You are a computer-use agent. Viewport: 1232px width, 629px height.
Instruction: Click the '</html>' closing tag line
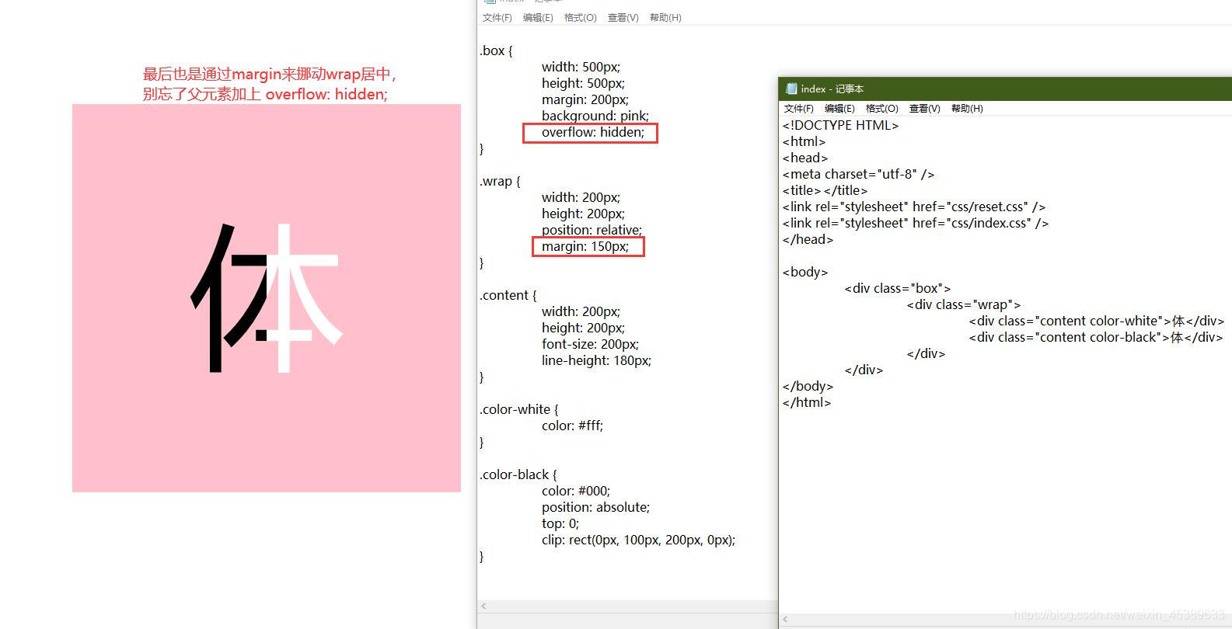(807, 403)
